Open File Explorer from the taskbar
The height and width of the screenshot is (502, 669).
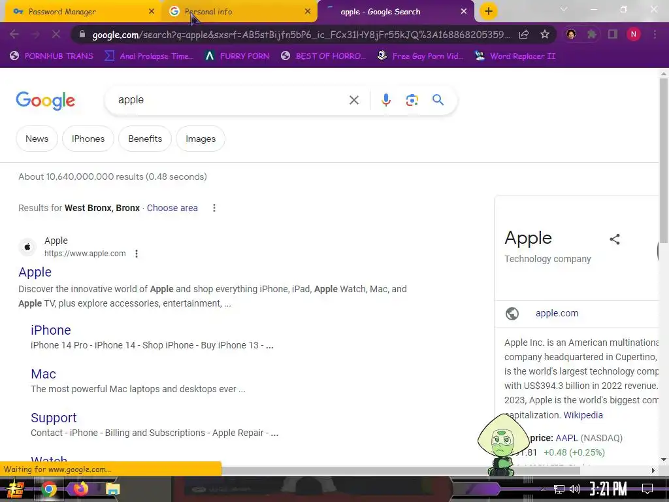click(x=112, y=489)
